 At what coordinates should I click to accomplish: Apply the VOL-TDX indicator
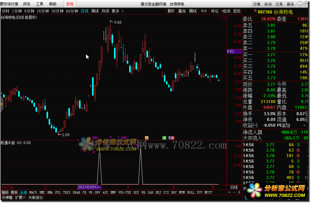[x=125, y=192]
